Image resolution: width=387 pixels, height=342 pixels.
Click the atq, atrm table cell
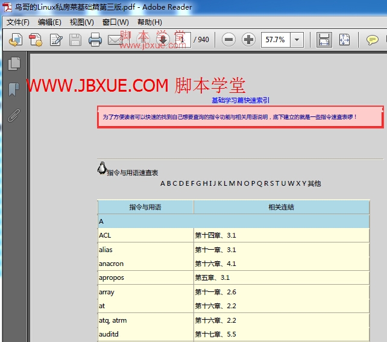pos(145,320)
